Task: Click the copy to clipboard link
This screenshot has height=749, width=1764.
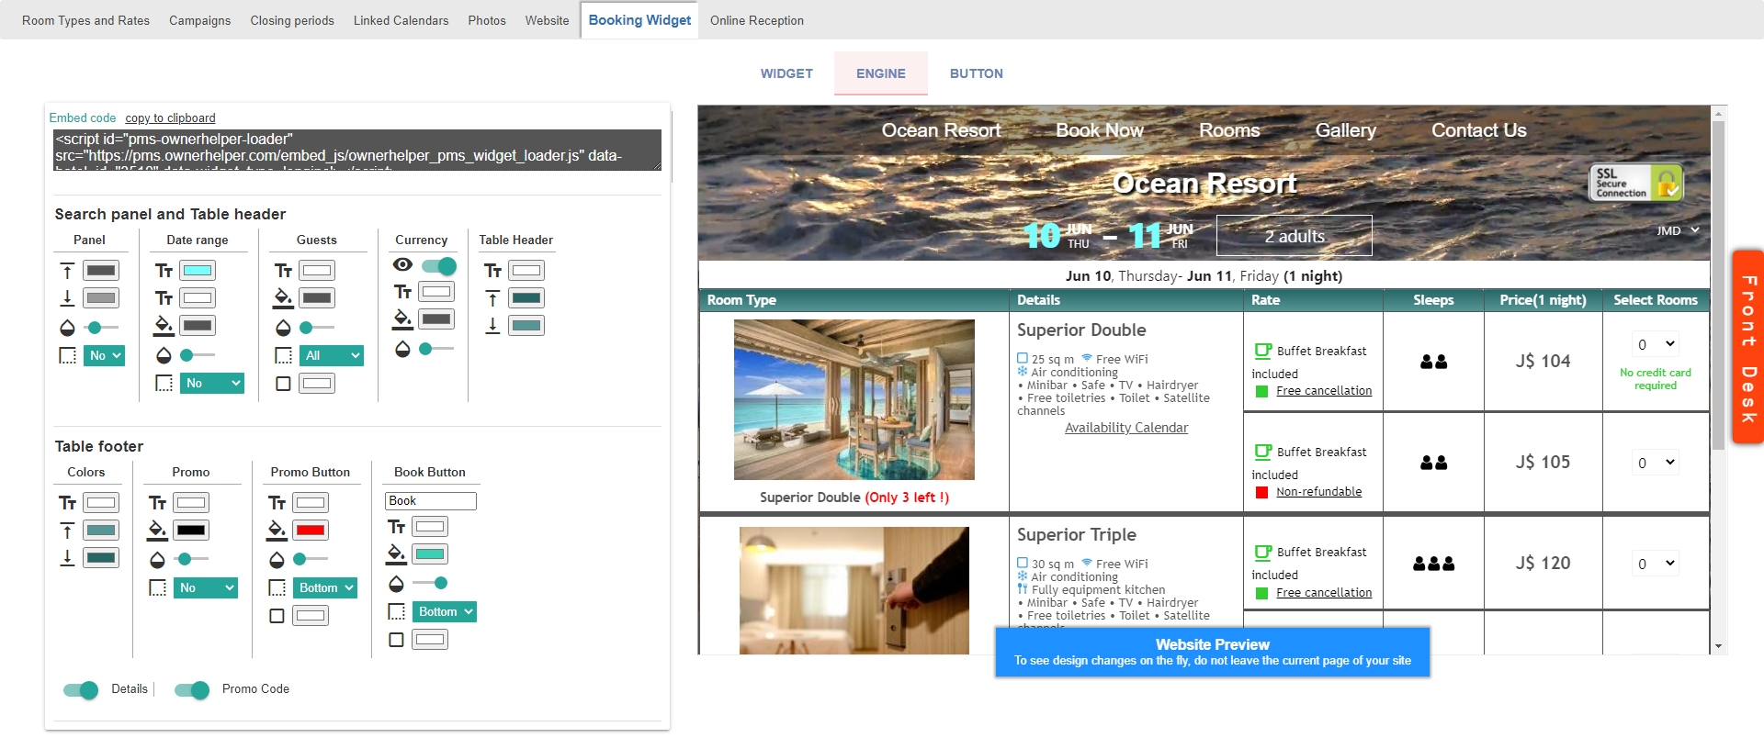Action: [x=170, y=118]
